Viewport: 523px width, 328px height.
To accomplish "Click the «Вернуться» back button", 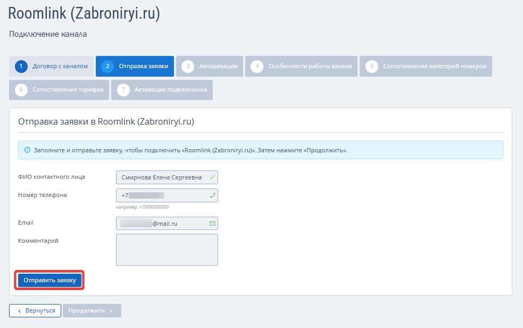I will point(35,311).
